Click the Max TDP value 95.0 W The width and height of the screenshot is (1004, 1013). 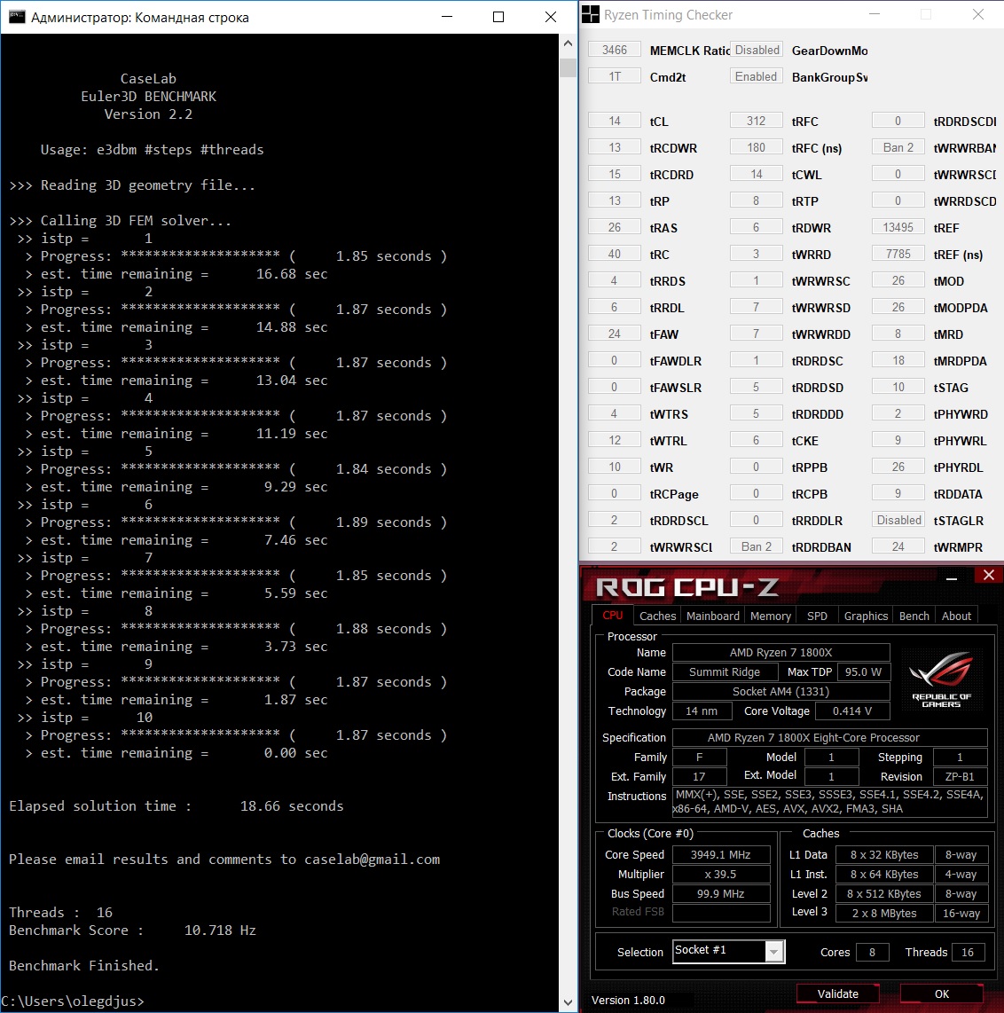[863, 671]
